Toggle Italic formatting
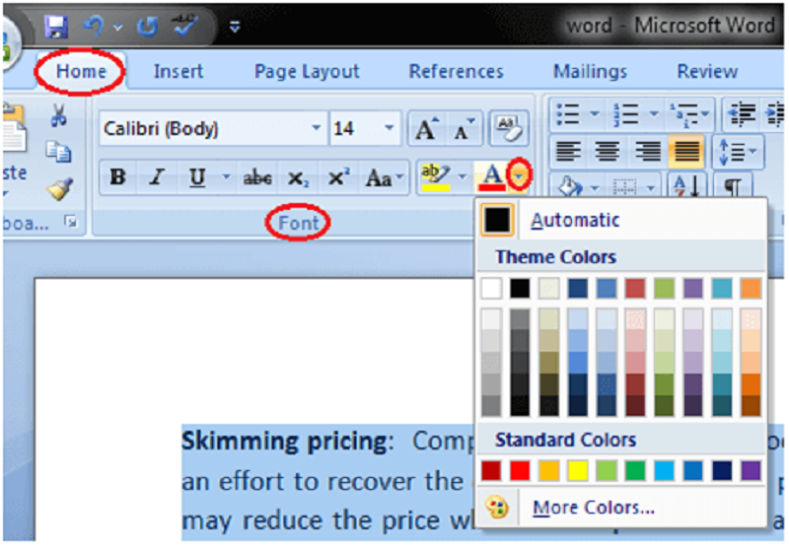 155,178
